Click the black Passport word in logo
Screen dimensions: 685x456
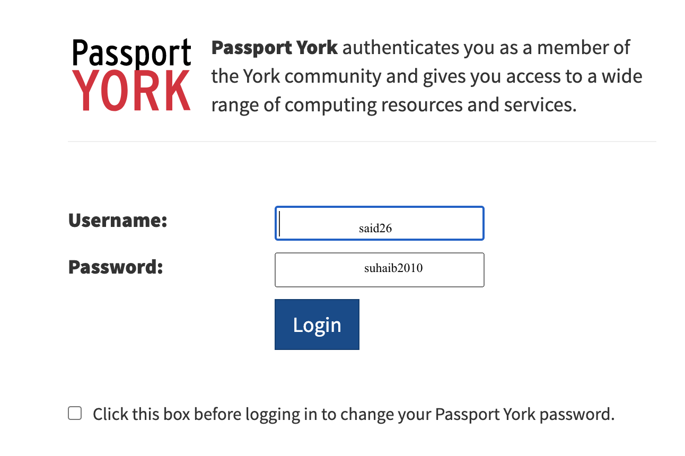131,53
